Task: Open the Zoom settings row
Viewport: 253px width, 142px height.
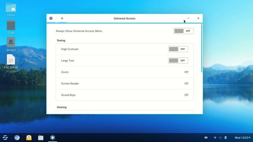Action: click(x=125, y=72)
